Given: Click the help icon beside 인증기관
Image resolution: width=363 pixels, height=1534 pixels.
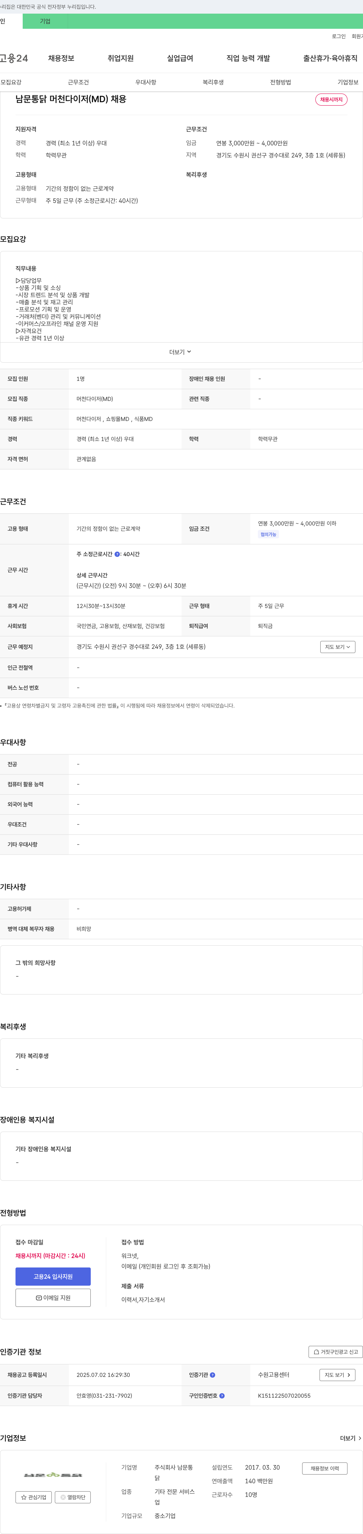Looking at the screenshot, I should tap(213, 1375).
